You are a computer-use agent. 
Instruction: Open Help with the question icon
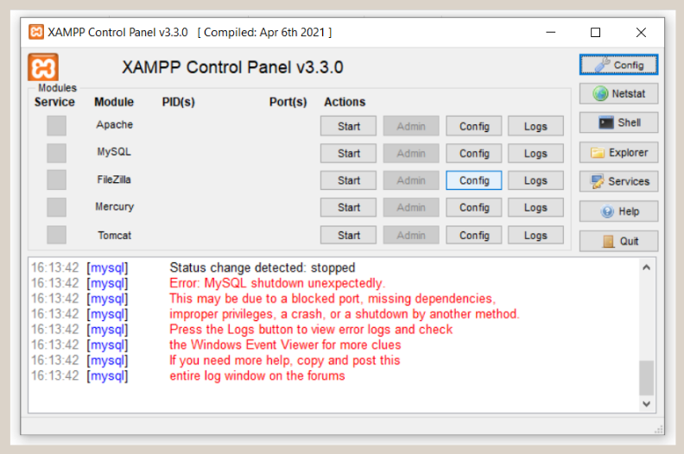pyautogui.click(x=618, y=211)
